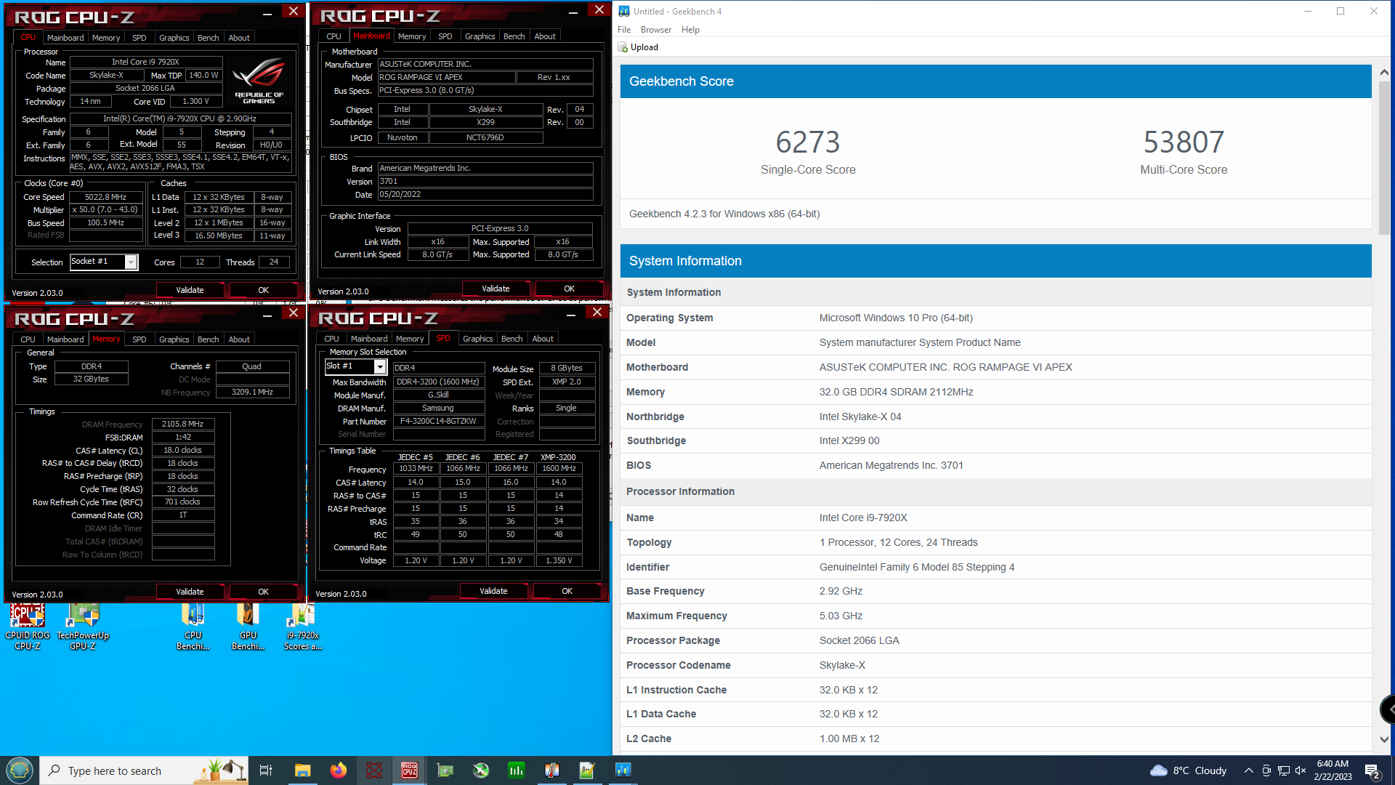
Task: Click OK in the SPD tab window
Action: pos(567,591)
